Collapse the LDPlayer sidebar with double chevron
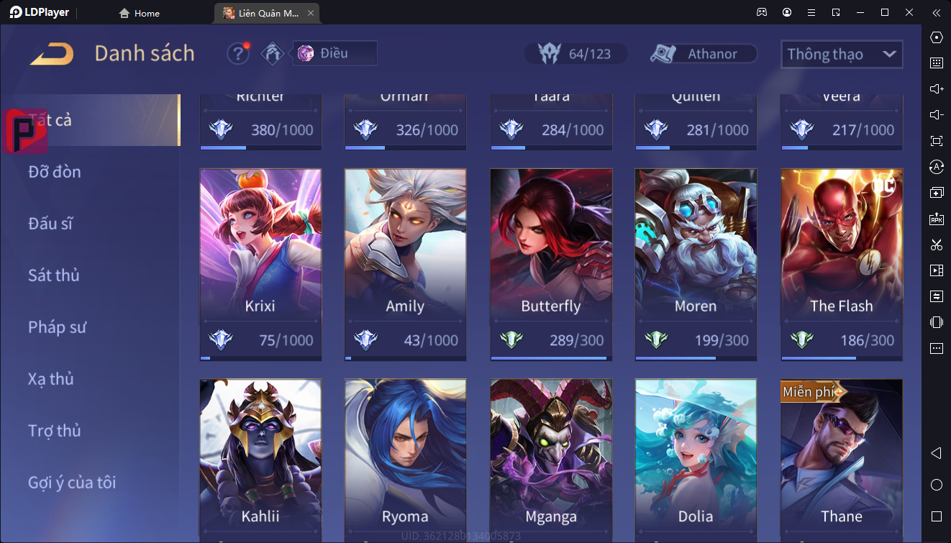Viewport: 951px width, 543px height. [x=936, y=12]
